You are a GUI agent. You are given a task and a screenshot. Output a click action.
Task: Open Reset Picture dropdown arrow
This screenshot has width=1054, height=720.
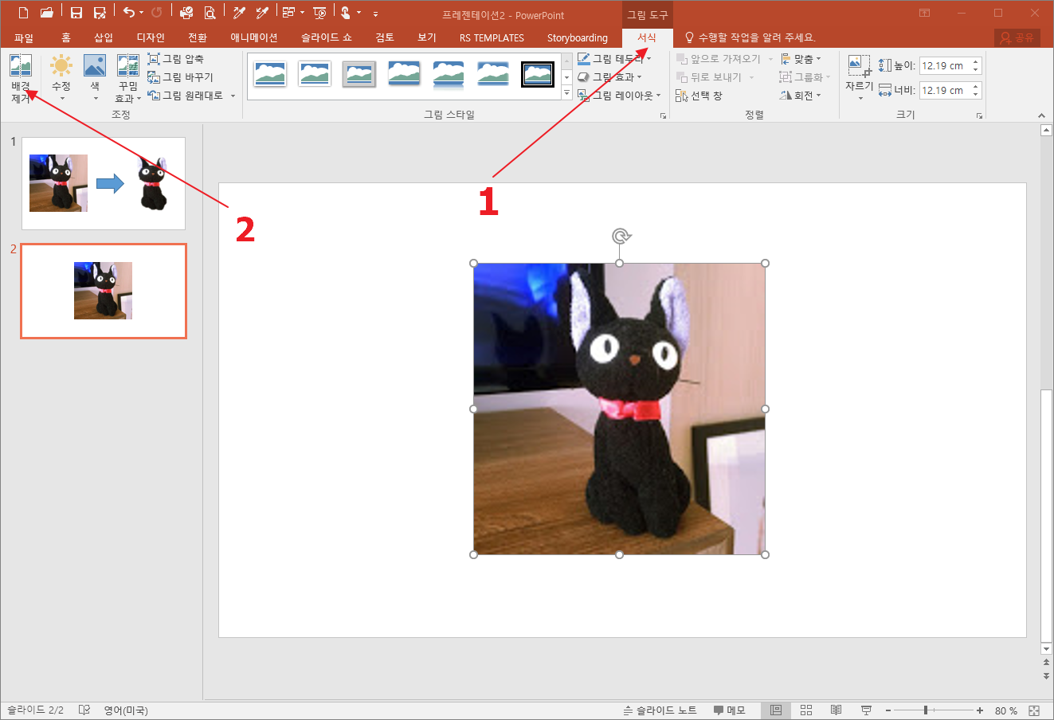click(233, 96)
